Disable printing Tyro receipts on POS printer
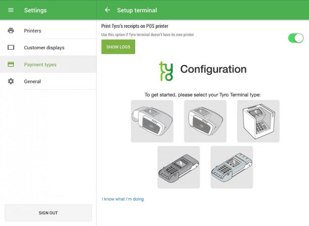Viewport: 309px width, 226px height. [x=296, y=38]
